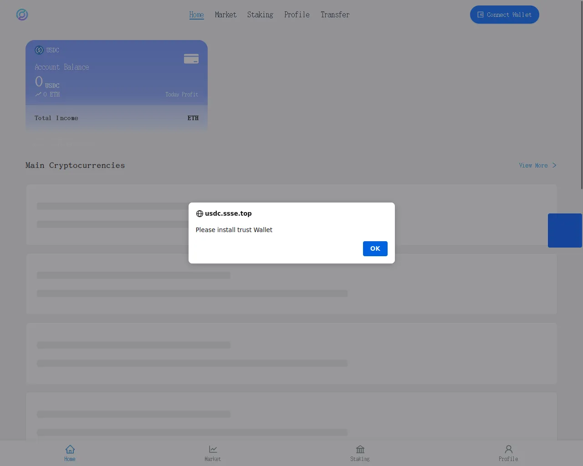Click the page vertical scrollbar
Viewport: 583px width, 466px height.
coord(581,96)
